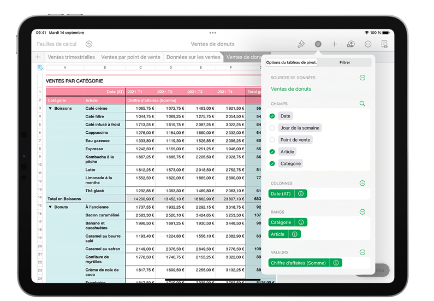
Task: Open the Ventes trimestrielles sheet tab
Action: (x=71, y=57)
